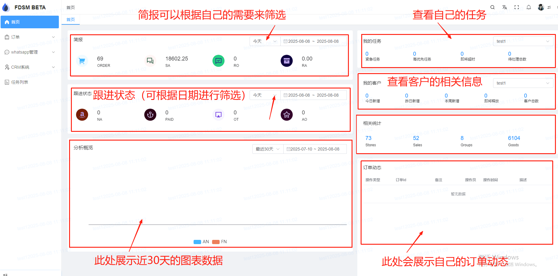
Task: Click the 简报 date range field
Action: pos(313,41)
